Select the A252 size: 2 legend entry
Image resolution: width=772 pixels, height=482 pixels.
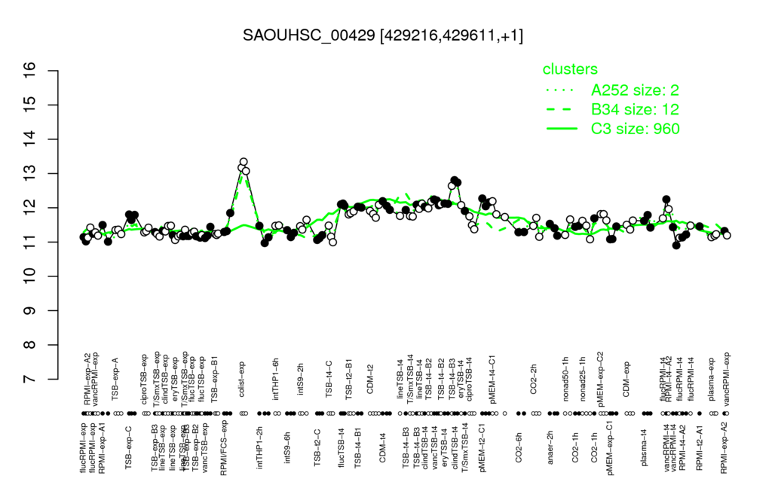coord(635,90)
